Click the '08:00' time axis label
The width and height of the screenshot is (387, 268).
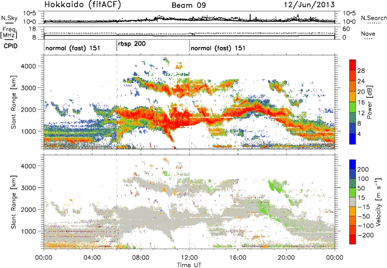click(141, 258)
